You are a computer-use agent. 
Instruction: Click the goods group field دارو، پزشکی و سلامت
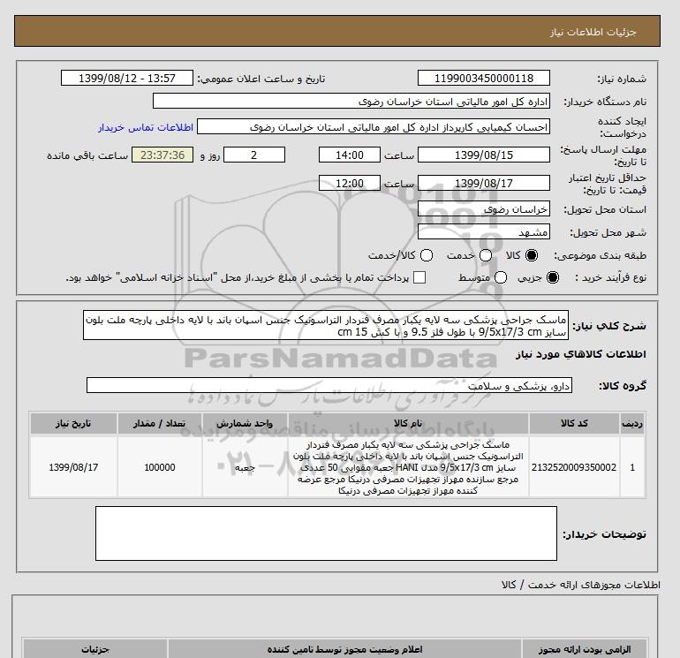pyautogui.click(x=329, y=385)
